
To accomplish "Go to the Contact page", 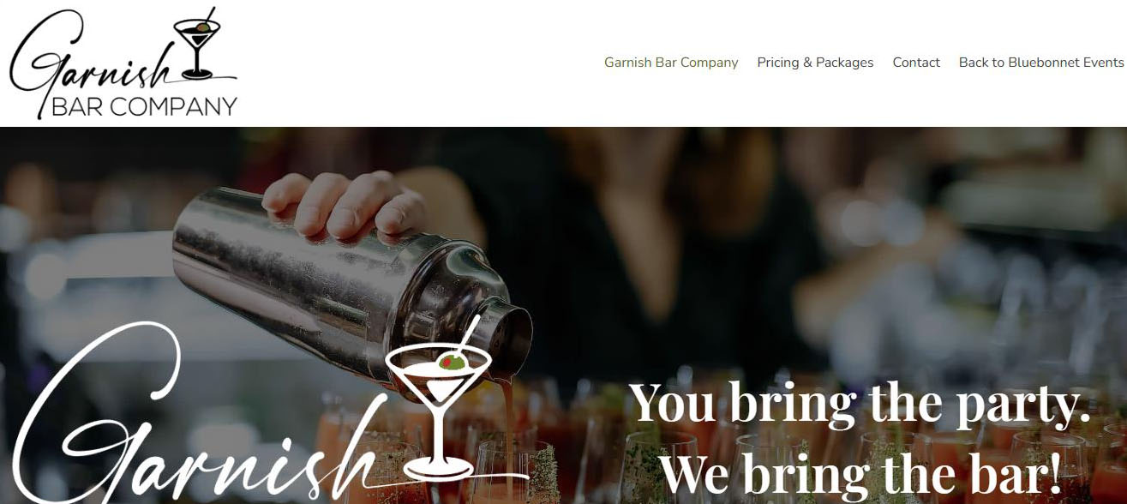I will 916,63.
